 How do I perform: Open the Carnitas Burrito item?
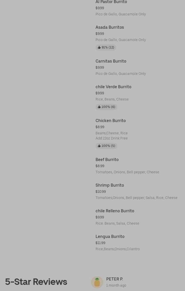pyautogui.click(x=111, y=61)
